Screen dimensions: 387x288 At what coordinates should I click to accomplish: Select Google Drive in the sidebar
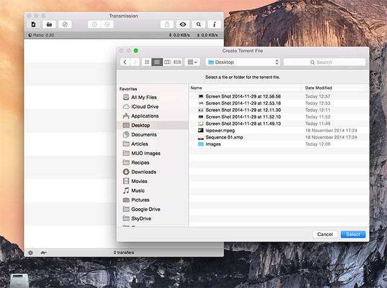(x=145, y=210)
